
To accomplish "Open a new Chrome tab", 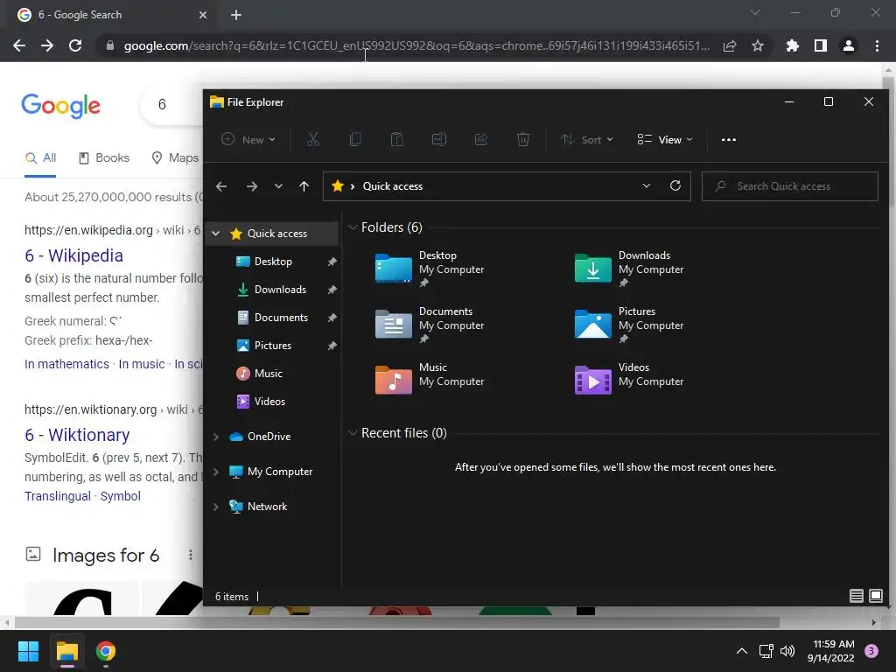I will [236, 15].
